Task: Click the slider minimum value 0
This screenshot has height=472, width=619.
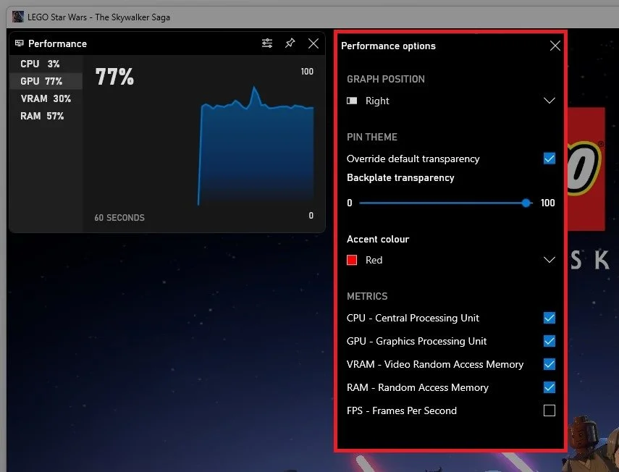Action: click(350, 203)
